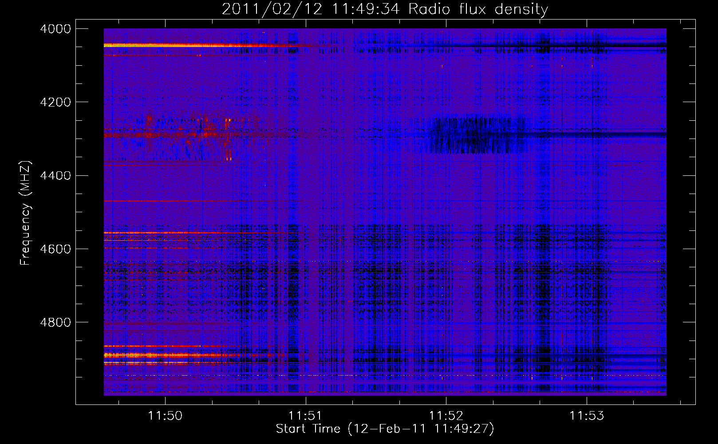The width and height of the screenshot is (718, 444).
Task: Click the 11:53 time tick label
Action: tap(587, 416)
